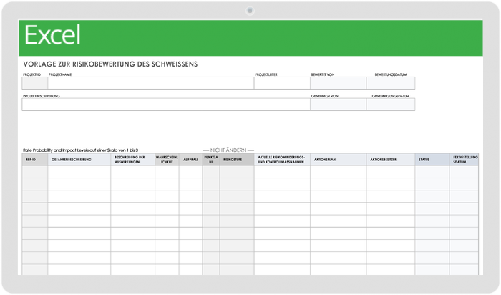Viewport: 501px width, 295px height.
Task: Click the Aktuelle Risikominderungs- und Kontrollmassnahmen header
Action: tap(282, 160)
